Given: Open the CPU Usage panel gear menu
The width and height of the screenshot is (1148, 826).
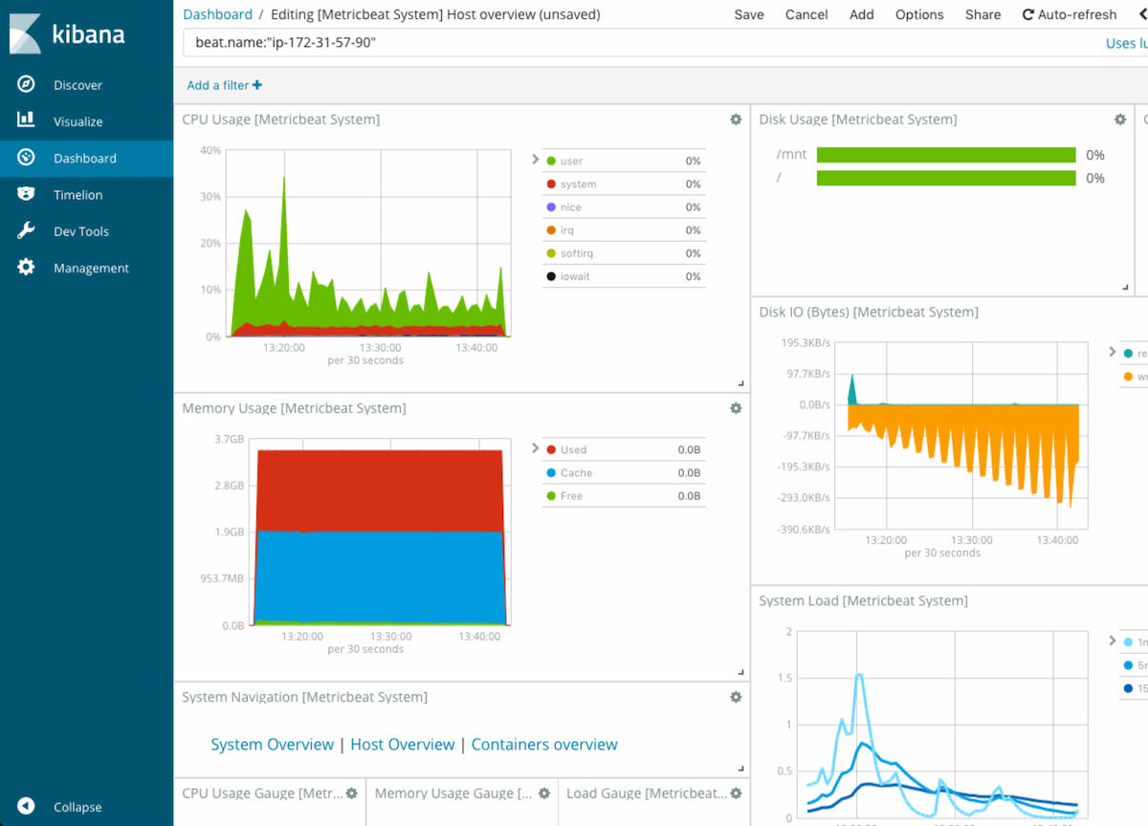Looking at the screenshot, I should pyautogui.click(x=735, y=119).
